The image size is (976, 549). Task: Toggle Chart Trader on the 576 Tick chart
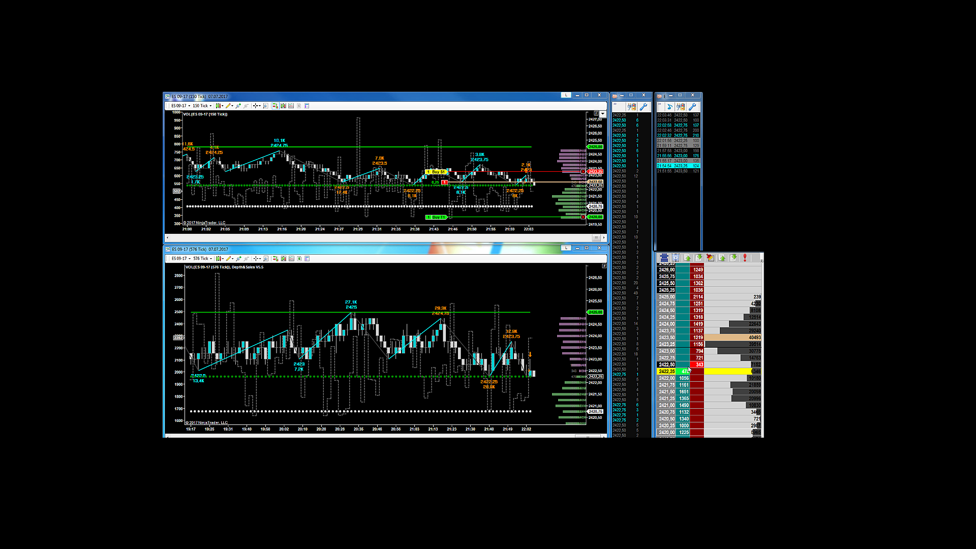pos(276,258)
